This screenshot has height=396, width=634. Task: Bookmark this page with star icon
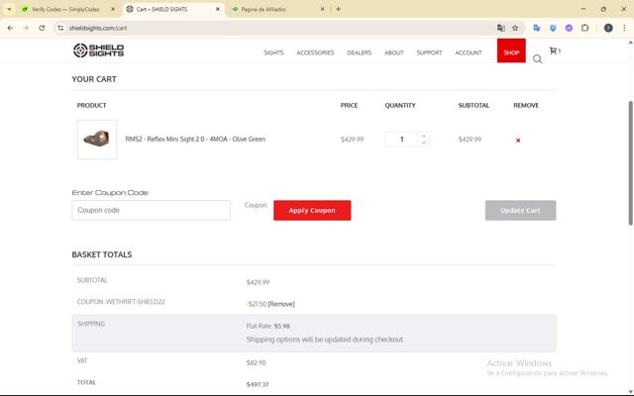[x=515, y=28]
